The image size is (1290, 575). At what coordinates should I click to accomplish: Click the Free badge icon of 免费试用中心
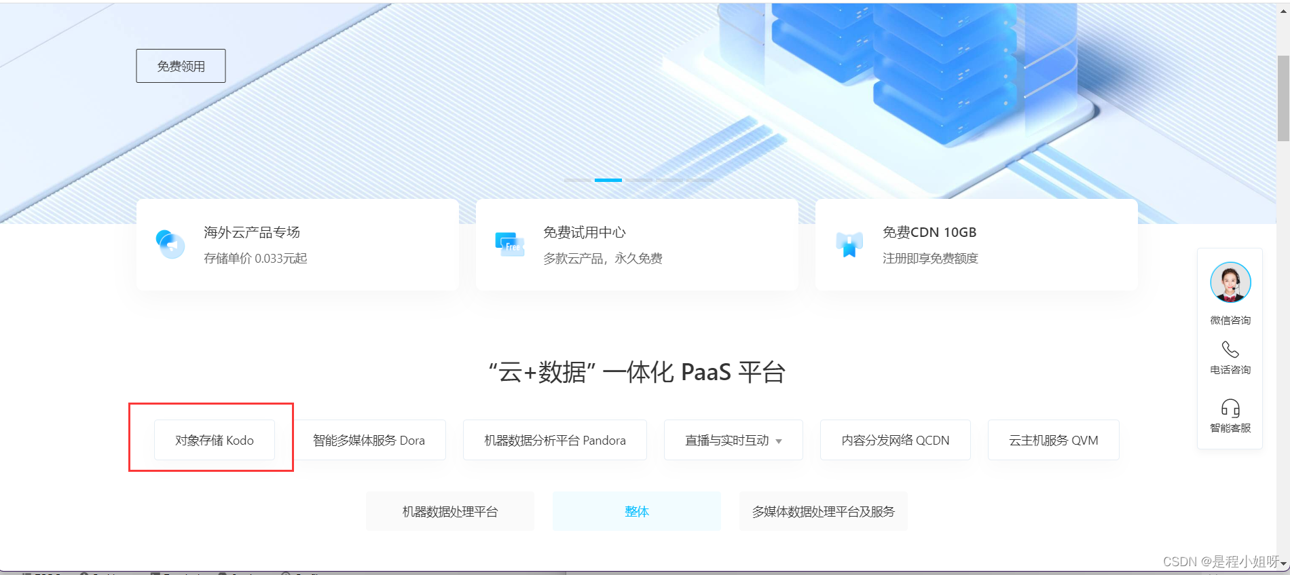click(510, 244)
